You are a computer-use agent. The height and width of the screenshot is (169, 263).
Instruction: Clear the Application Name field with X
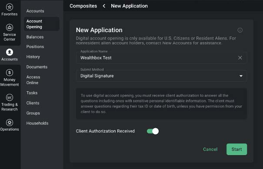click(240, 58)
